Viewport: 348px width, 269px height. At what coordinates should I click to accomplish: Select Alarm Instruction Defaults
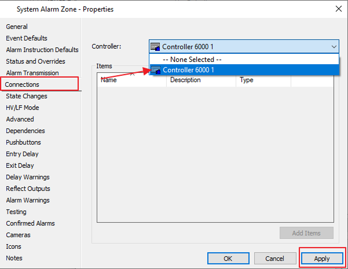(42, 50)
